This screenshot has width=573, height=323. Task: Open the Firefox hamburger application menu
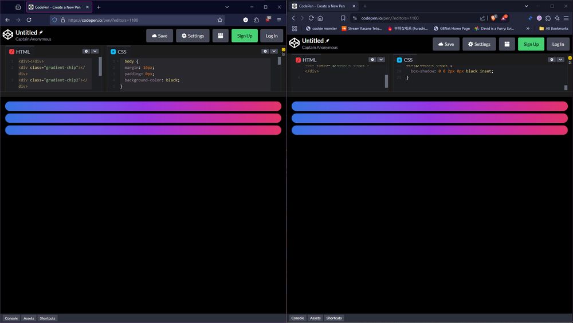click(279, 20)
